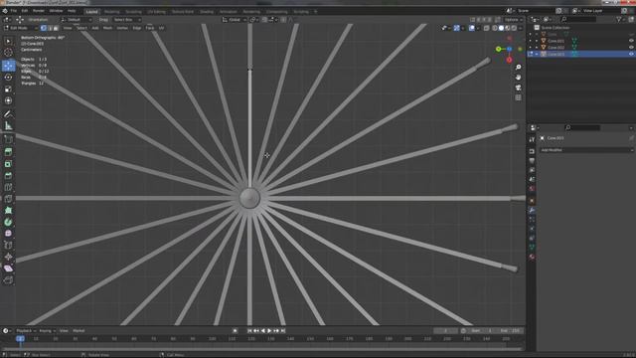Open the Global transform orientation dropdown

(235, 20)
